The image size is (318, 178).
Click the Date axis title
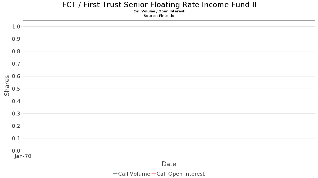coord(169,164)
